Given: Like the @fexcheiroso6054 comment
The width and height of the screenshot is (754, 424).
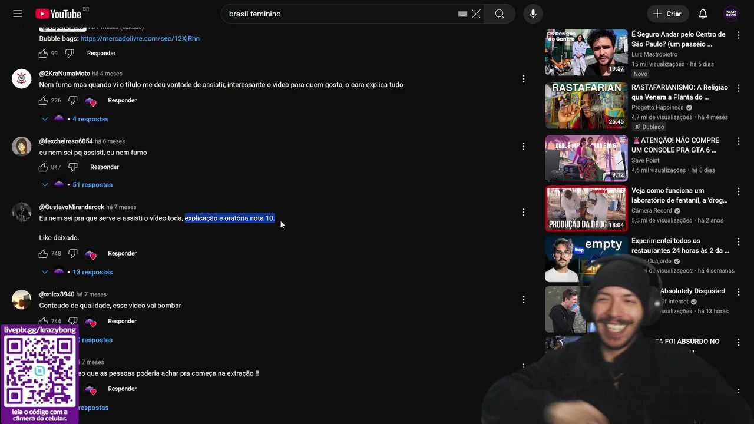Looking at the screenshot, I should pyautogui.click(x=43, y=167).
